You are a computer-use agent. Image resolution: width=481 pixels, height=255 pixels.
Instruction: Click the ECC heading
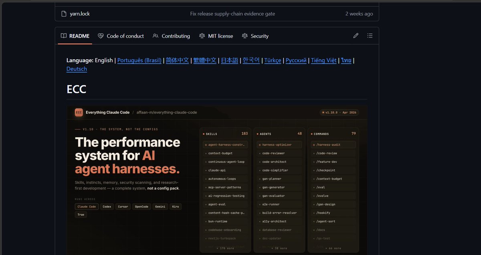(77, 89)
